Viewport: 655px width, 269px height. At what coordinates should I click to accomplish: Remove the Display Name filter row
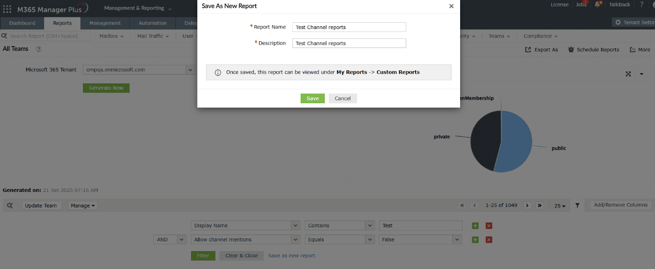click(489, 225)
